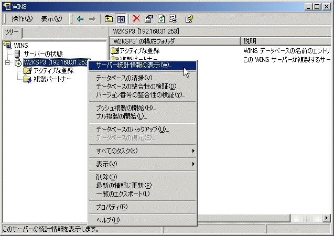The height and width of the screenshot is (236, 334).
Task: Click 'WINS データベースの名前のエントリ' description text
Action: click(286, 51)
